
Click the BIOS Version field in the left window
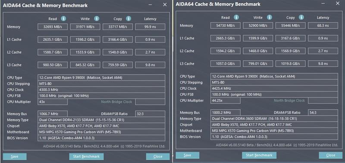(101, 138)
